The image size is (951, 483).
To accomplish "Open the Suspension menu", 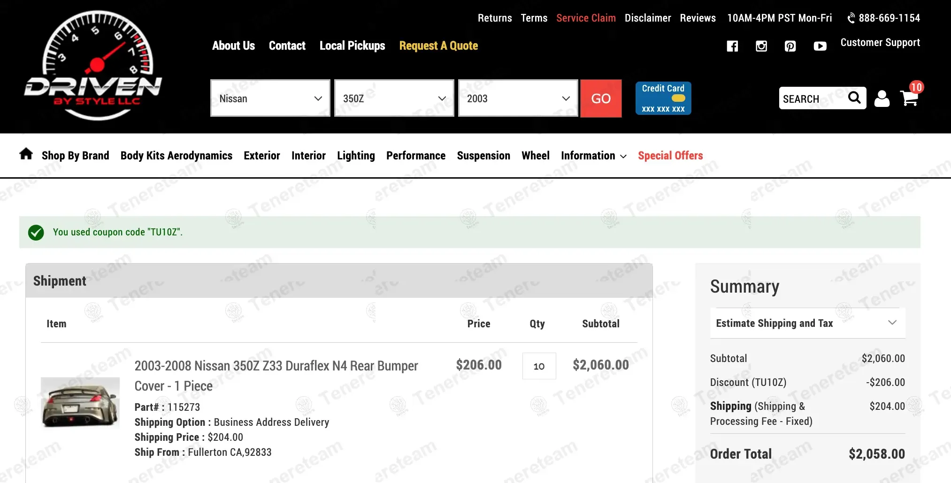I will pos(483,156).
